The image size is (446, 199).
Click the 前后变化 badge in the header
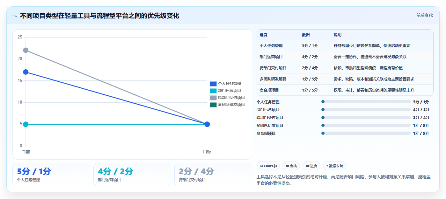point(425,15)
